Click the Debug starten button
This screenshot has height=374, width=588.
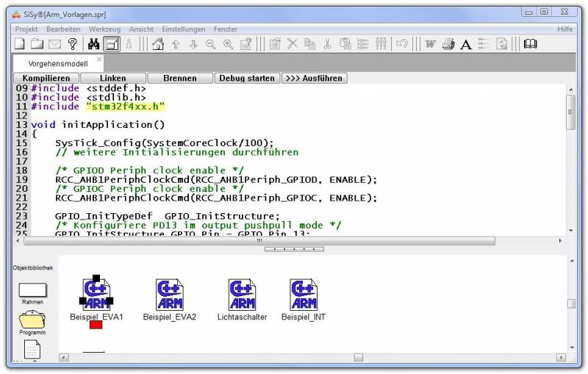coord(247,78)
